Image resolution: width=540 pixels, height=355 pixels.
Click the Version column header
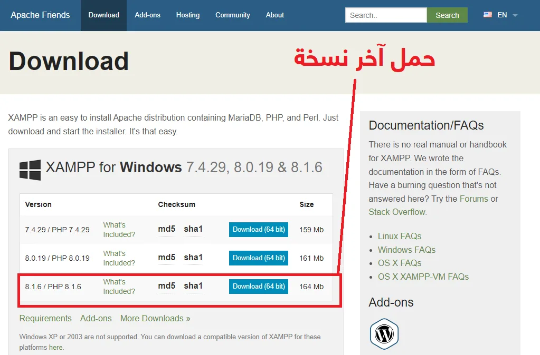coord(38,204)
